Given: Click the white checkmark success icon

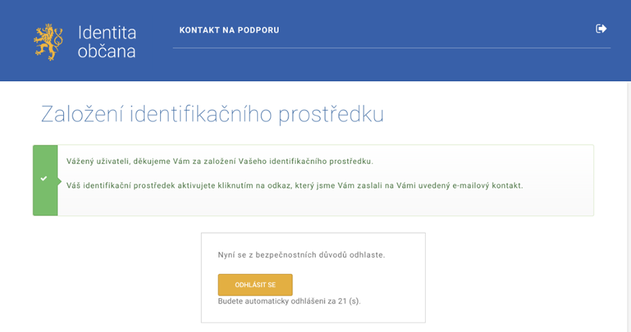Looking at the screenshot, I should click(x=44, y=178).
